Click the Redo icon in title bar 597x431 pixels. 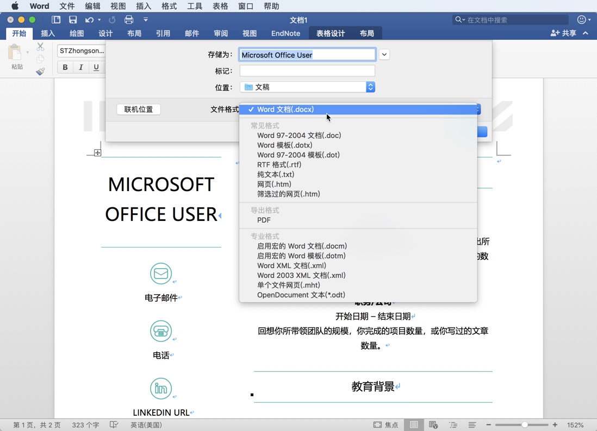coord(112,20)
